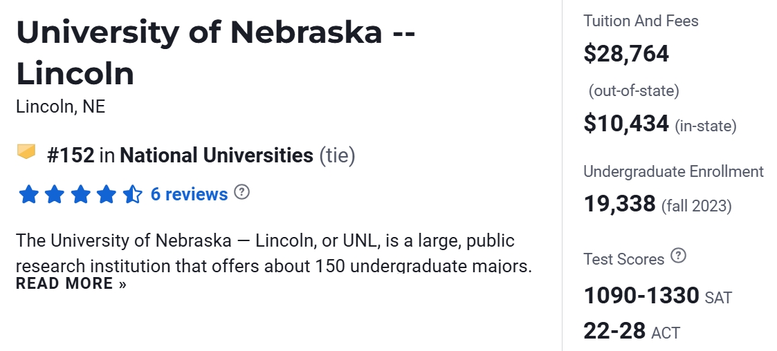Expand the description with READ MORE
Screen dimensions: 777x351
tap(71, 283)
